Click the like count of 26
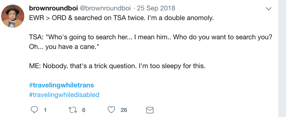286x117 pixels. tap(124, 110)
